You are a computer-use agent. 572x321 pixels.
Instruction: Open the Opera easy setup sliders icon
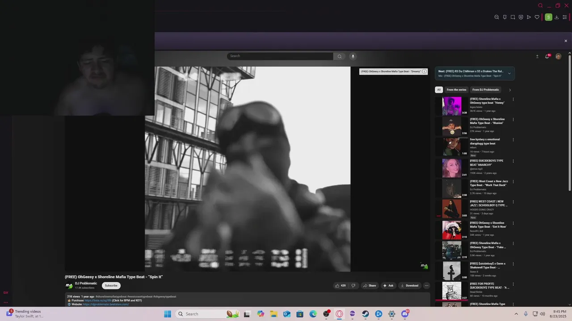click(x=564, y=17)
